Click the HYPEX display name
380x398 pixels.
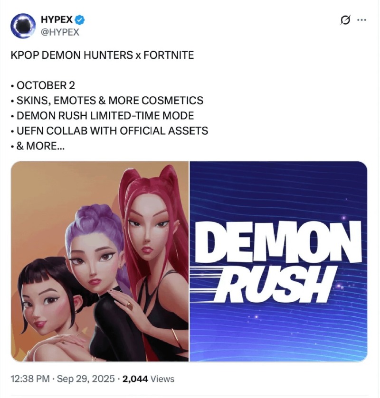pyautogui.click(x=57, y=19)
